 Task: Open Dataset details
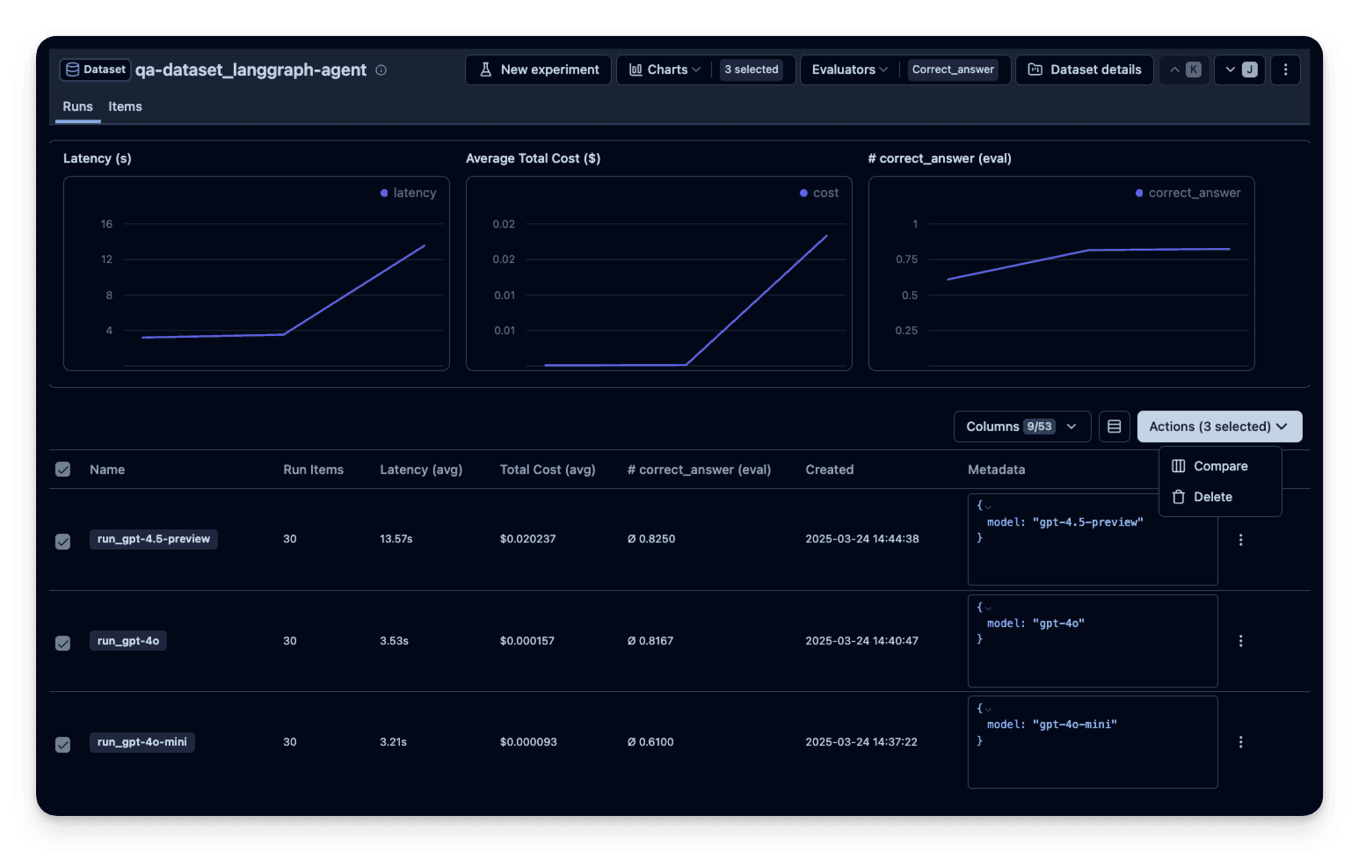point(1084,69)
